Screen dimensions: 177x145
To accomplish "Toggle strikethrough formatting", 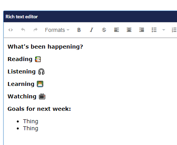I will click(x=104, y=30).
